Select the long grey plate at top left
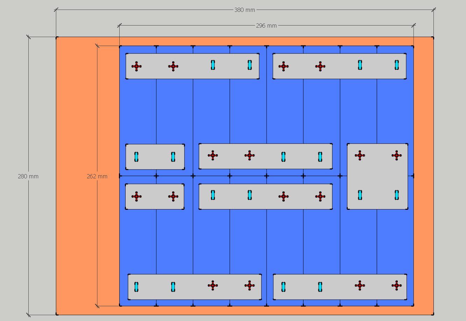The image size is (466, 321). coord(192,66)
